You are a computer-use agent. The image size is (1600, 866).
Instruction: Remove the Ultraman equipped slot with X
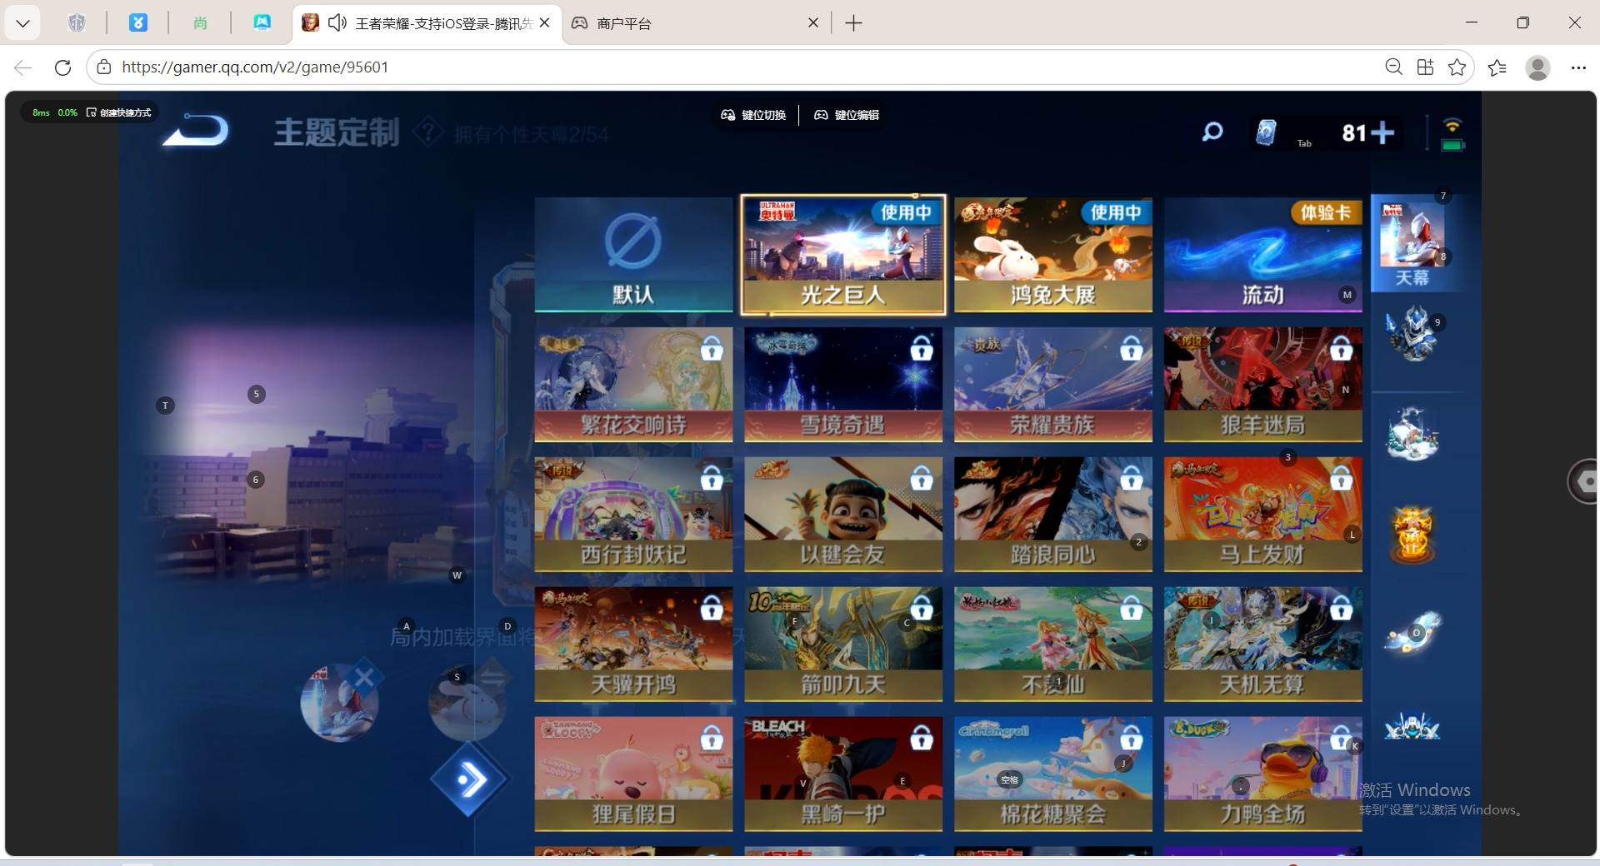click(x=363, y=678)
